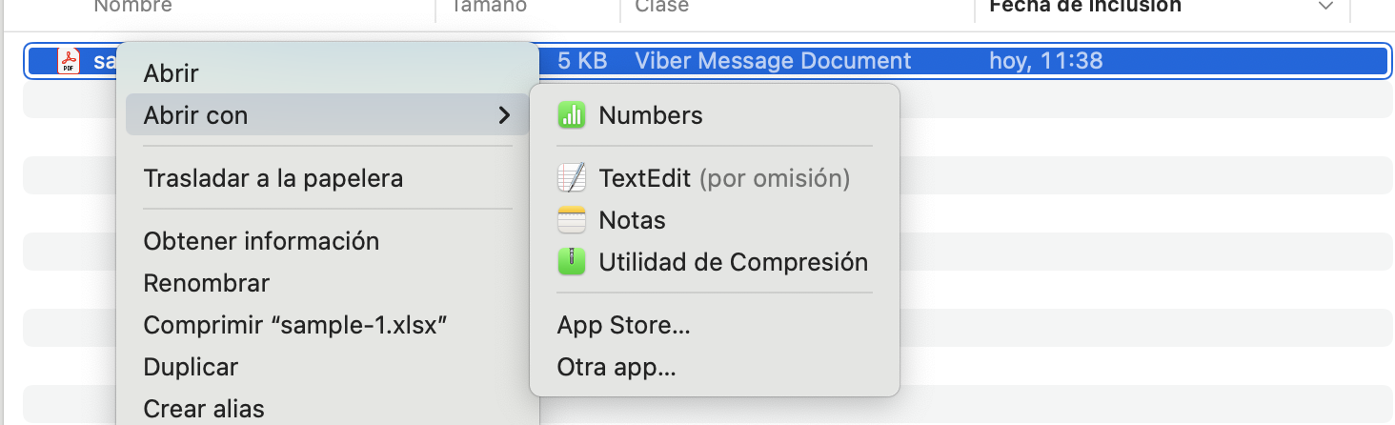Select Otra app… in the submenu
The image size is (1395, 425).
[617, 367]
